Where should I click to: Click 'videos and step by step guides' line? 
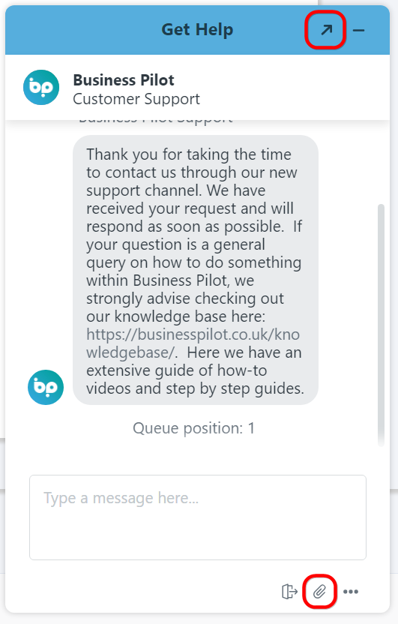coord(195,388)
